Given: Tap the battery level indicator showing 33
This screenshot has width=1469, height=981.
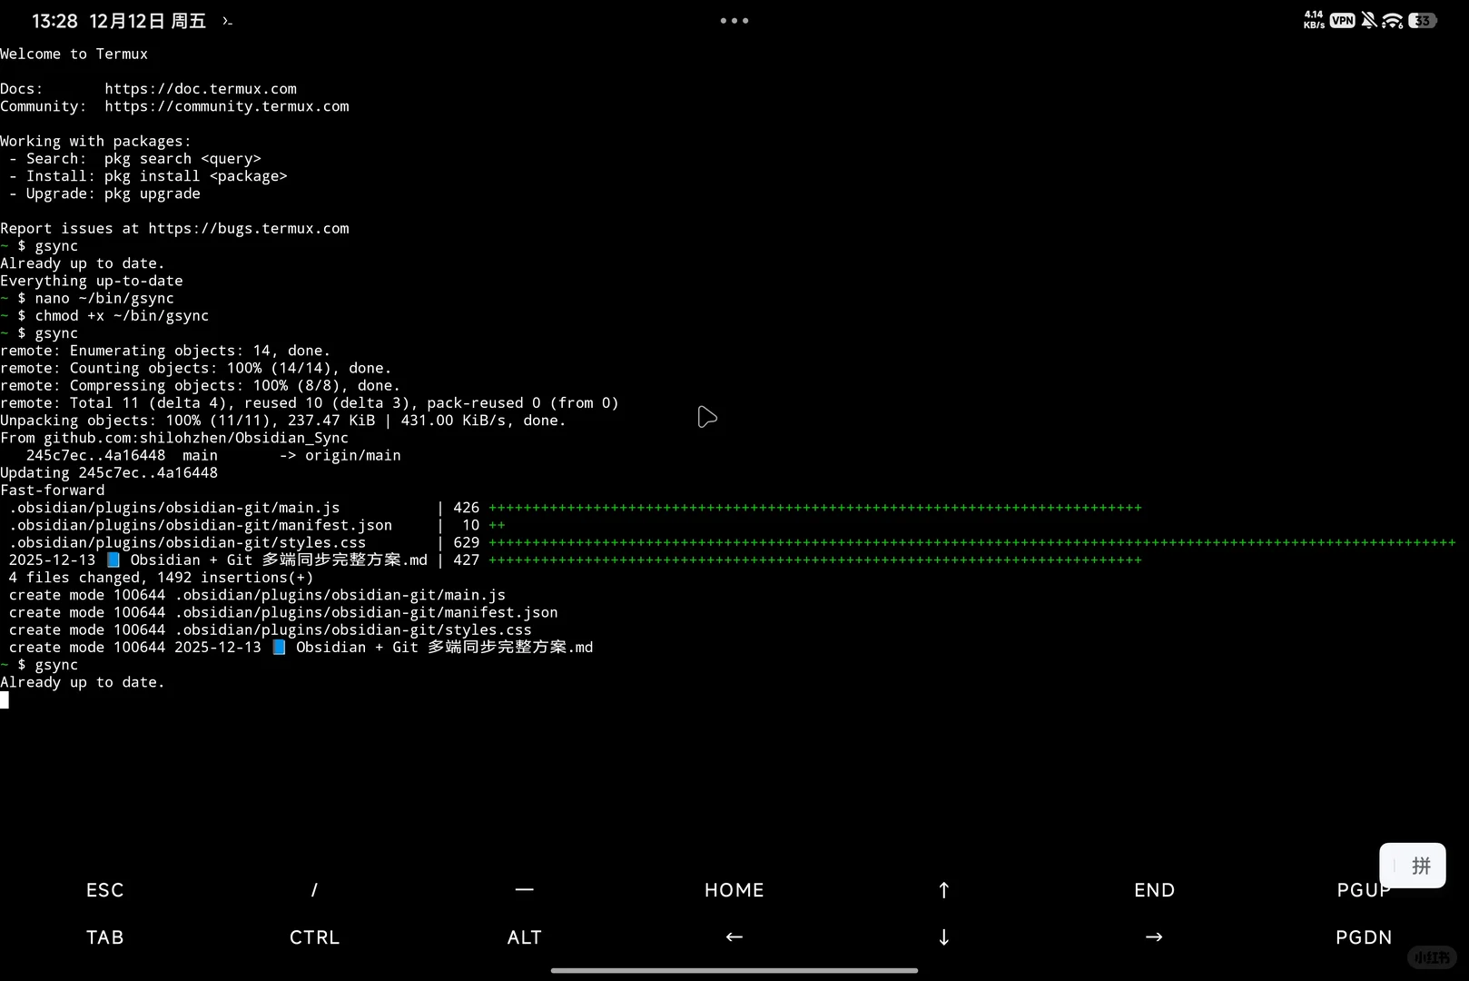Looking at the screenshot, I should (x=1421, y=20).
